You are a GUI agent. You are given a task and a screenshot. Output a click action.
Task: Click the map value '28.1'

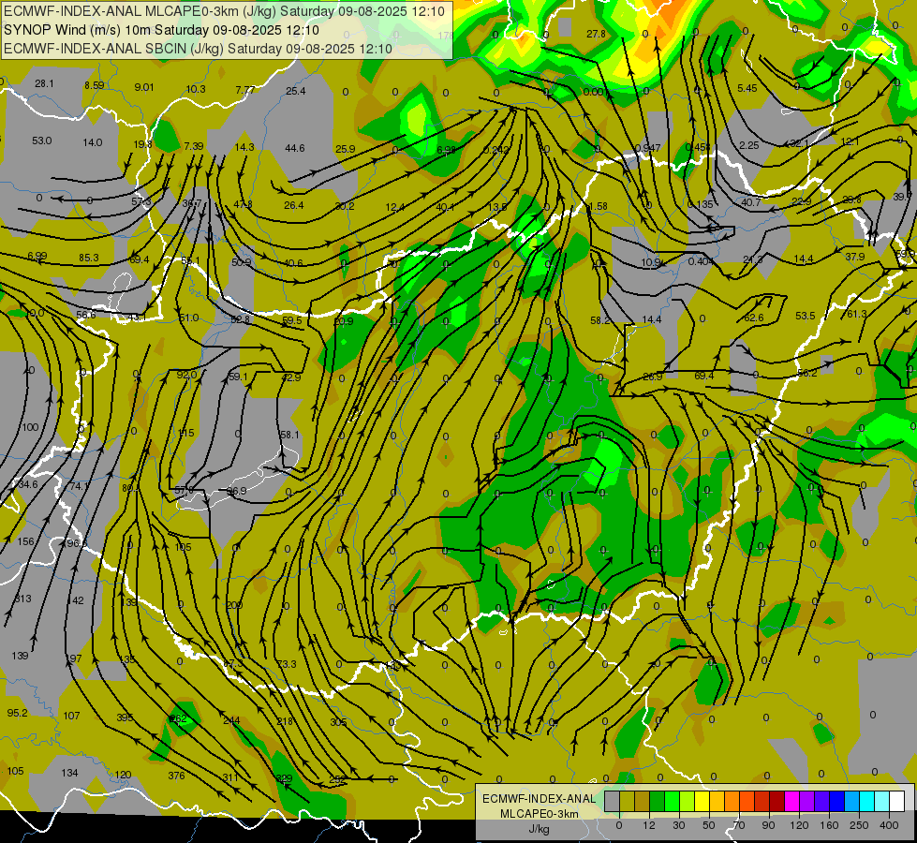click(x=44, y=83)
